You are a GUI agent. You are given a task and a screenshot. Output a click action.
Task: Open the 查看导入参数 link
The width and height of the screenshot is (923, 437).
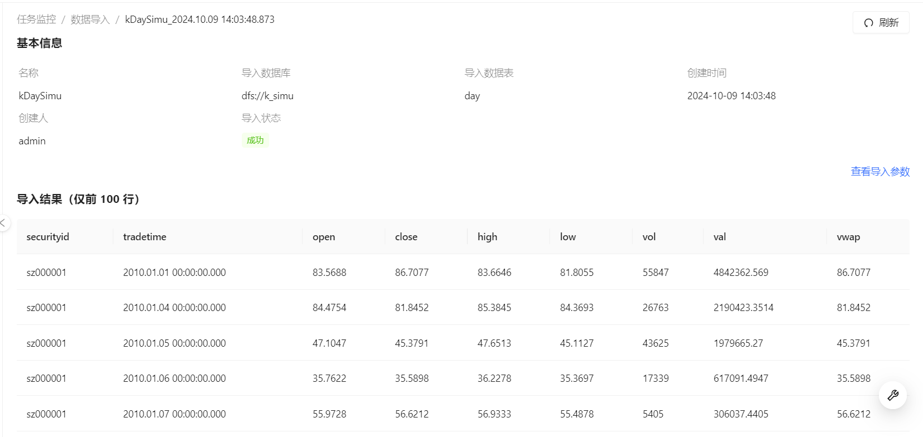(x=880, y=172)
